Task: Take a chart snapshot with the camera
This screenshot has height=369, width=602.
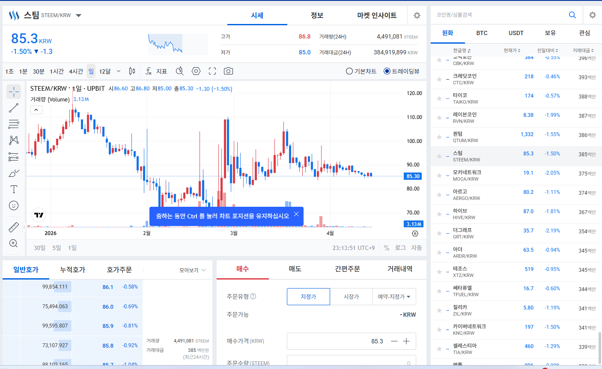Action: (229, 71)
